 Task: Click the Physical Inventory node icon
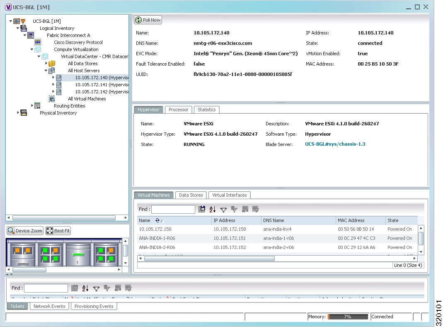(24, 113)
